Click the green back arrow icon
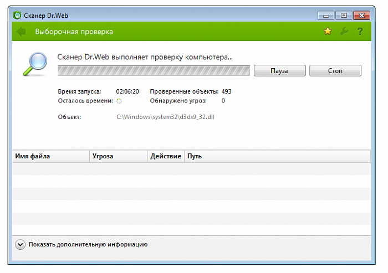This screenshot has height=273, width=388. pos(21,32)
